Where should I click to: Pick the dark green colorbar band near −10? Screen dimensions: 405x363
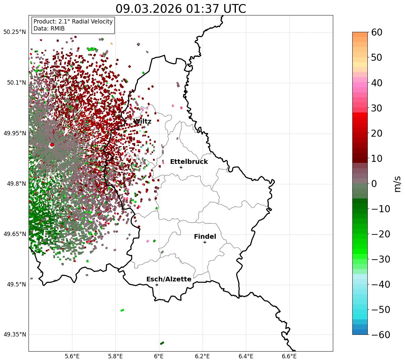pyautogui.click(x=360, y=206)
